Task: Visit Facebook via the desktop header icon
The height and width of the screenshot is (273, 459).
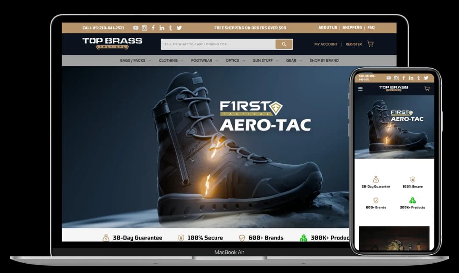Action: 153,28
